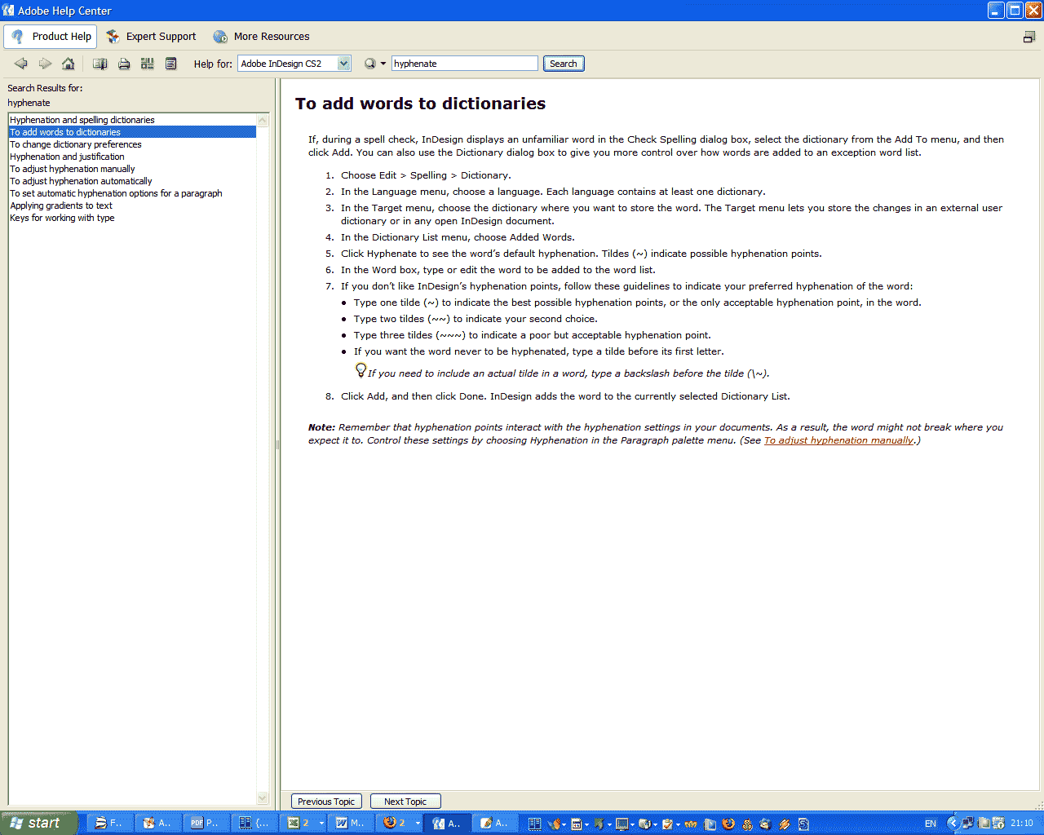The height and width of the screenshot is (835, 1044).
Task: Minimize the Adobe Help Center window
Action: 996,11
